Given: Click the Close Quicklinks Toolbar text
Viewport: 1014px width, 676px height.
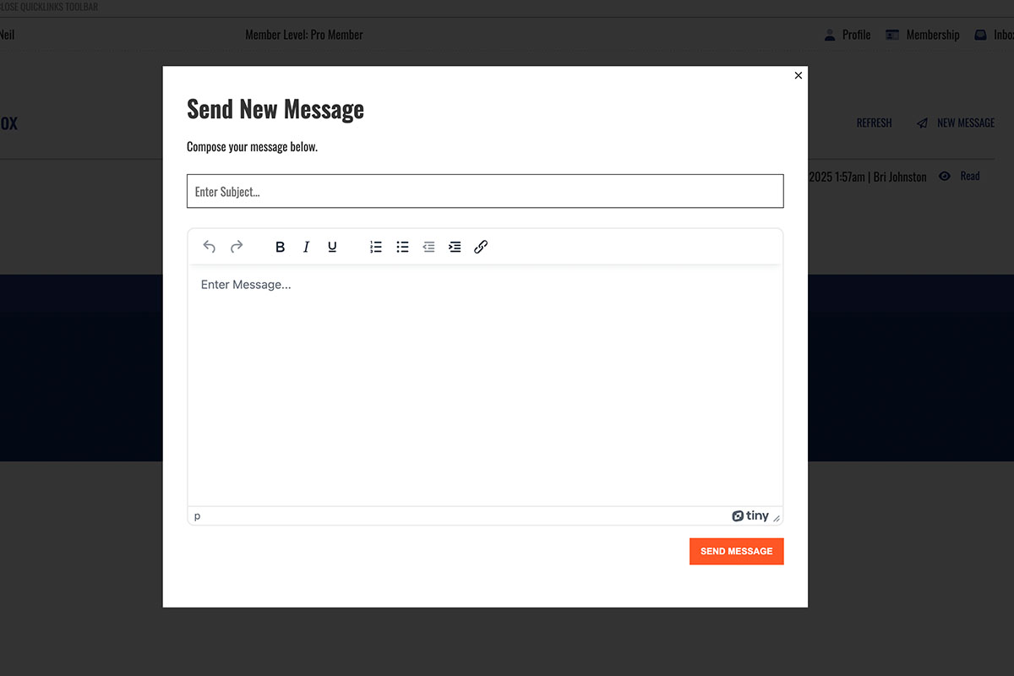Looking at the screenshot, I should click(x=49, y=7).
